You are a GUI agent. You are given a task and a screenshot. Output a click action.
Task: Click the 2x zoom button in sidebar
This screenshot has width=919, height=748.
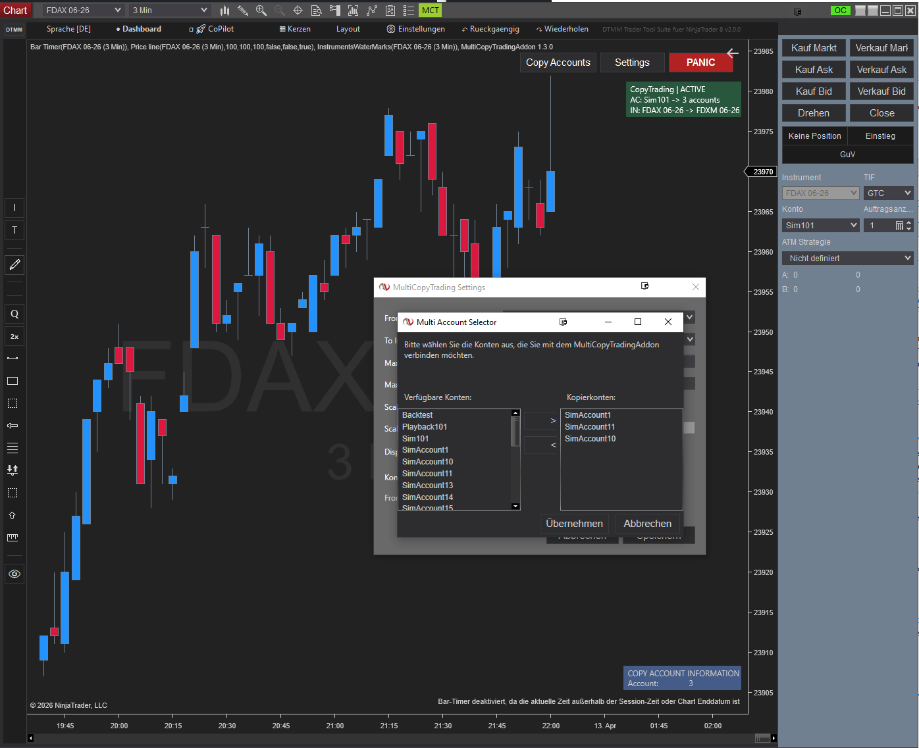[14, 336]
